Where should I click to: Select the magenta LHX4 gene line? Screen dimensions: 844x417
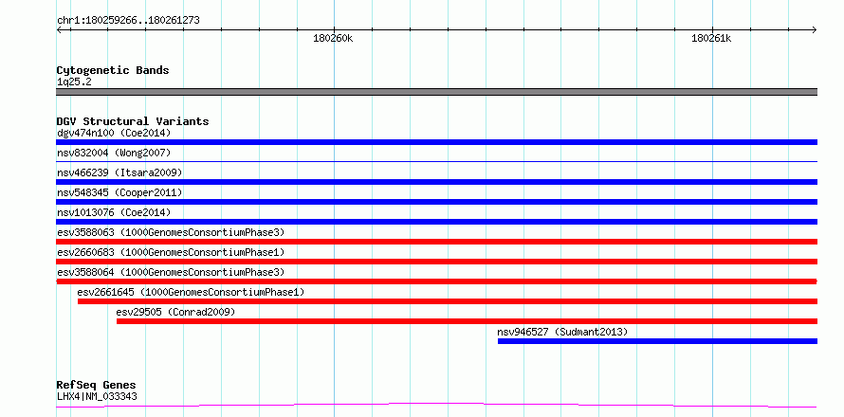436,405
